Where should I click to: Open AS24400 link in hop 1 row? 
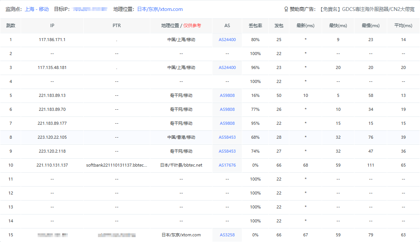[x=227, y=40]
